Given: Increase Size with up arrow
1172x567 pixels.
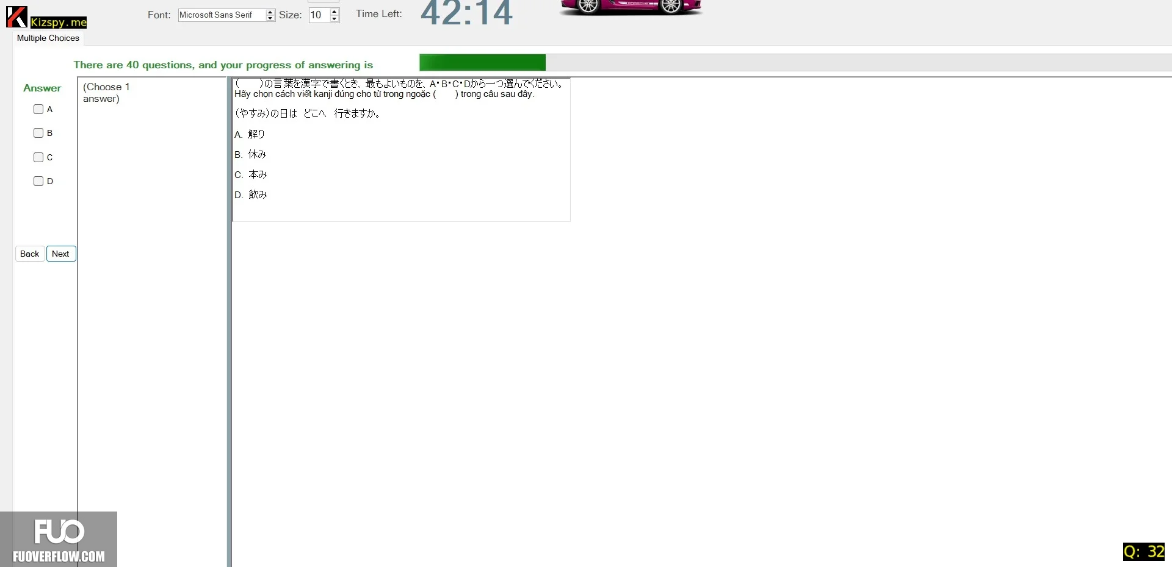Looking at the screenshot, I should 334,12.
